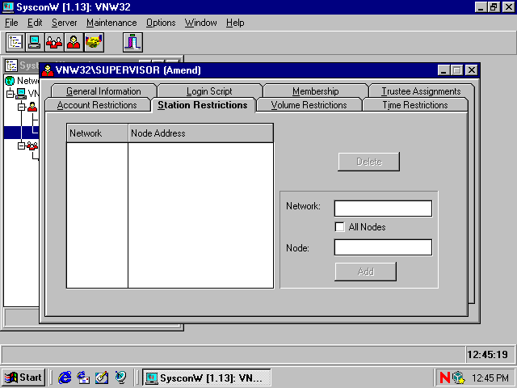This screenshot has height=388, width=517.
Task: Click the highlighted row in background tree
Action: tap(22, 133)
